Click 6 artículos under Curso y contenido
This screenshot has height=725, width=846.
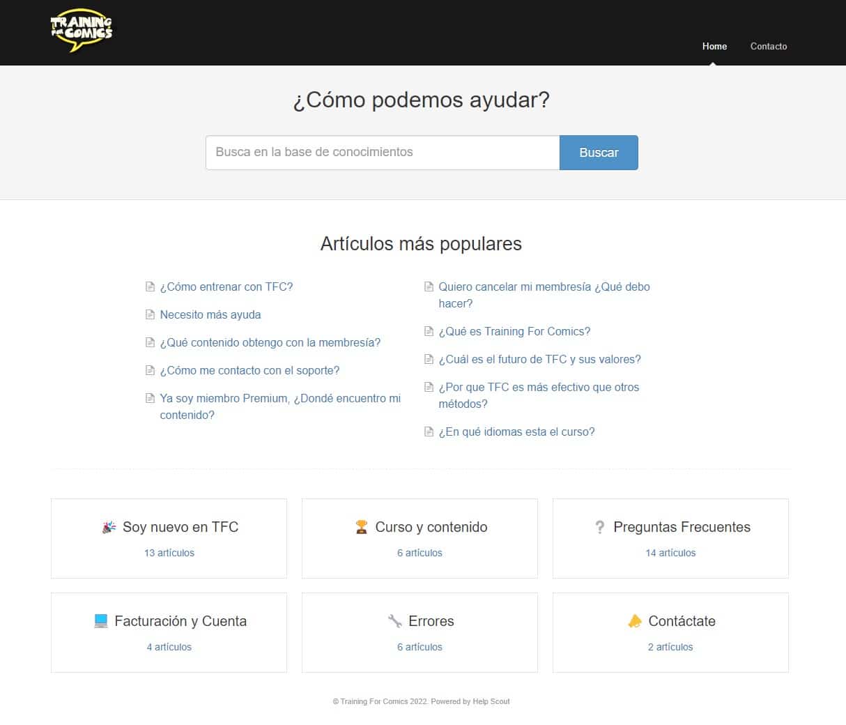click(x=420, y=553)
